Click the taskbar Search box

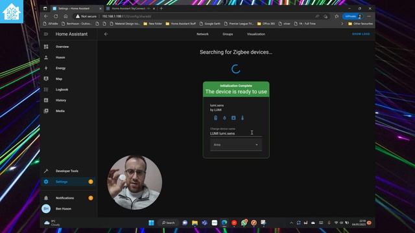[x=169, y=223]
